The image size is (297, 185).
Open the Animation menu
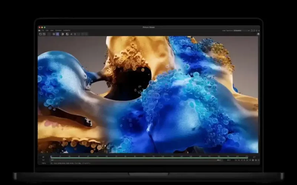67,30
